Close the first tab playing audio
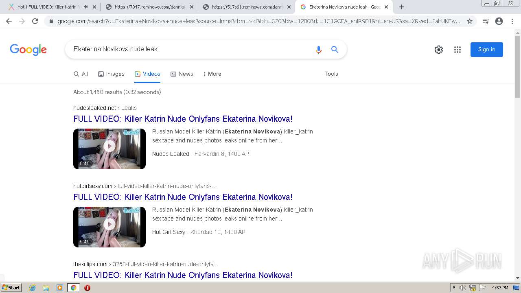The height and width of the screenshot is (293, 521). 94,7
